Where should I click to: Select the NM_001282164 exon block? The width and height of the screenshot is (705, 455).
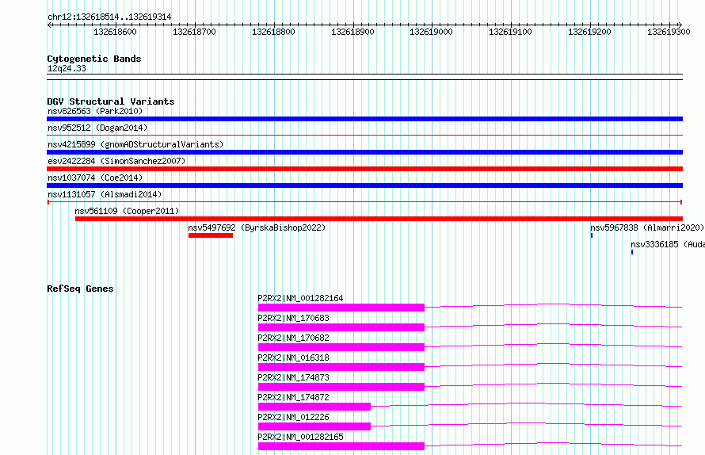[x=341, y=308]
